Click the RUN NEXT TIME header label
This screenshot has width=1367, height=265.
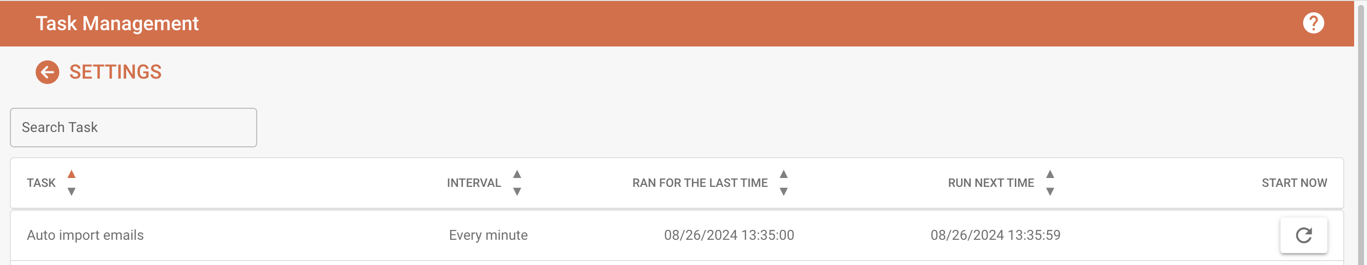click(991, 183)
